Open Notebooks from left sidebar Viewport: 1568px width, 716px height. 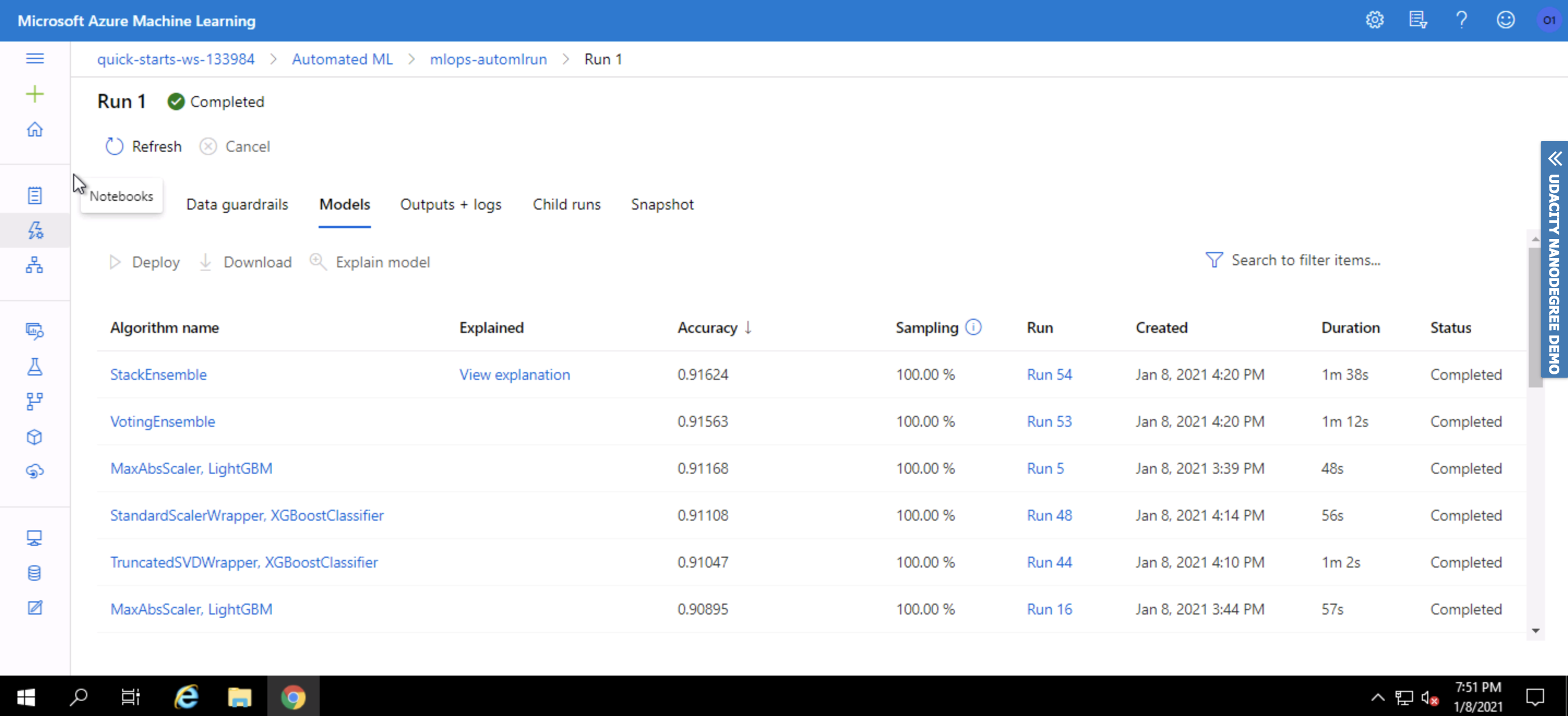click(35, 195)
